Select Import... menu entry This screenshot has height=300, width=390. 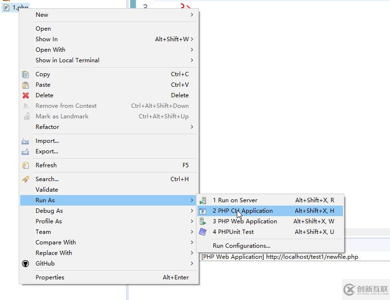click(x=109, y=141)
